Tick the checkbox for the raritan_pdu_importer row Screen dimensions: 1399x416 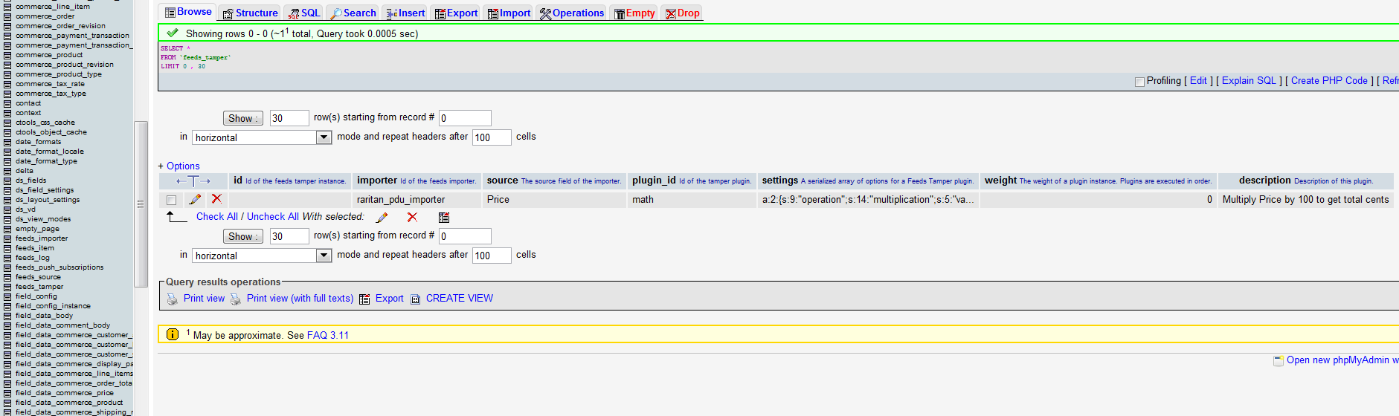[171, 200]
